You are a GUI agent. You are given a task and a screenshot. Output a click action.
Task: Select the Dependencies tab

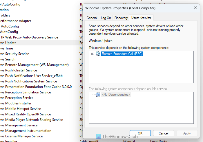pyautogui.click(x=141, y=18)
